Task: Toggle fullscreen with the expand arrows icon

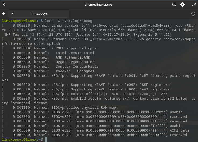Action: 194,5
